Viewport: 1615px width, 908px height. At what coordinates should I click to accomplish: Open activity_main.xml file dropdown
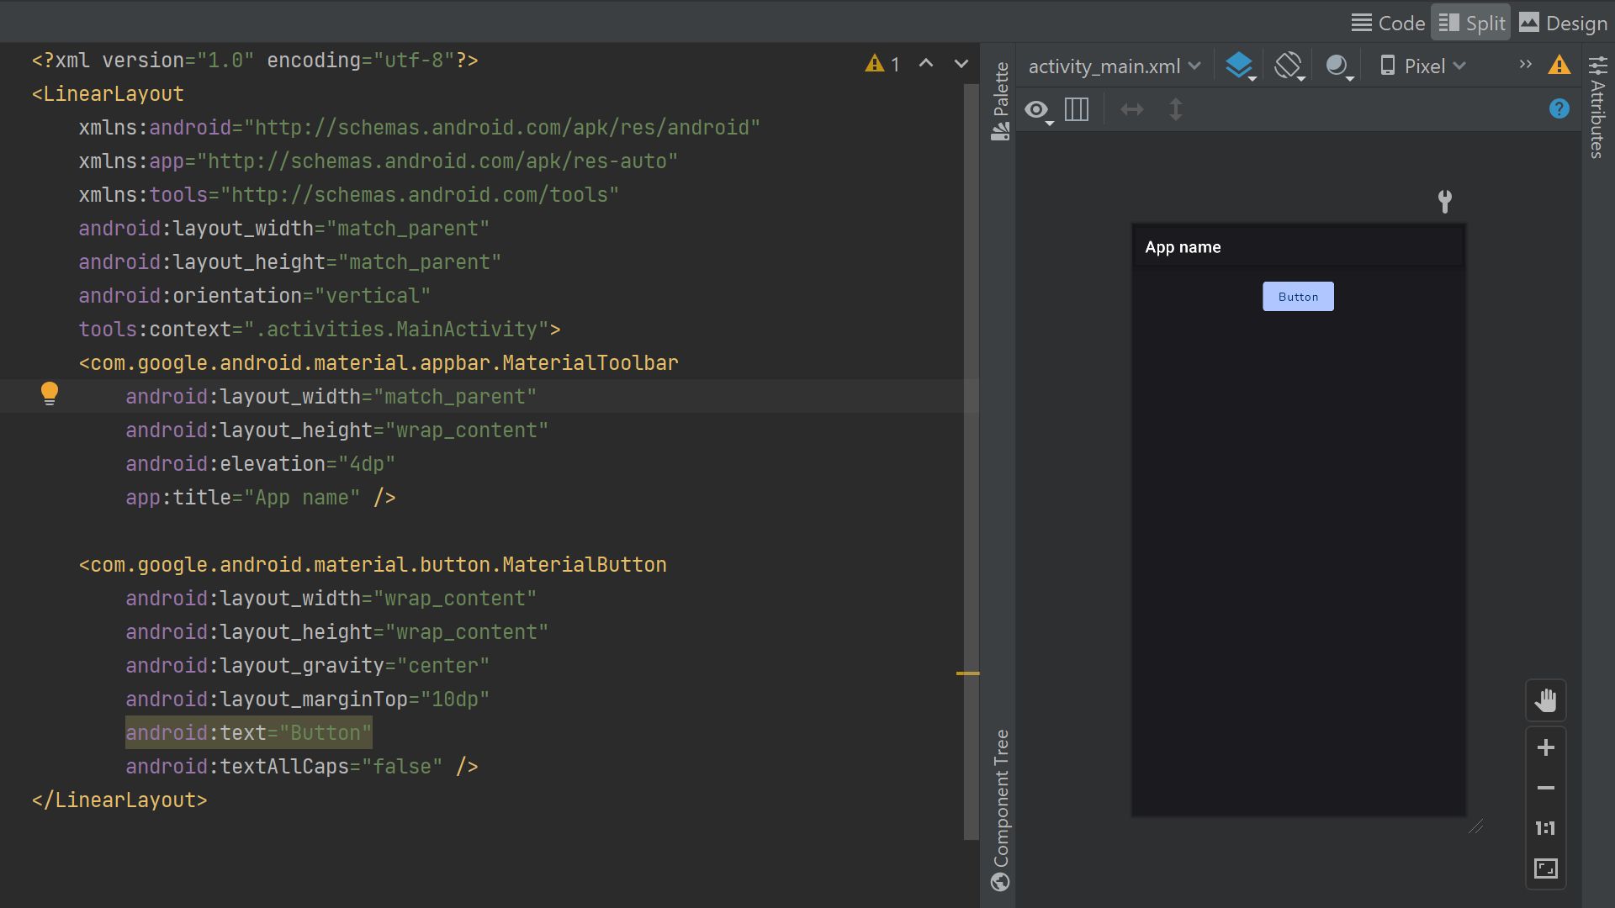1115,66
